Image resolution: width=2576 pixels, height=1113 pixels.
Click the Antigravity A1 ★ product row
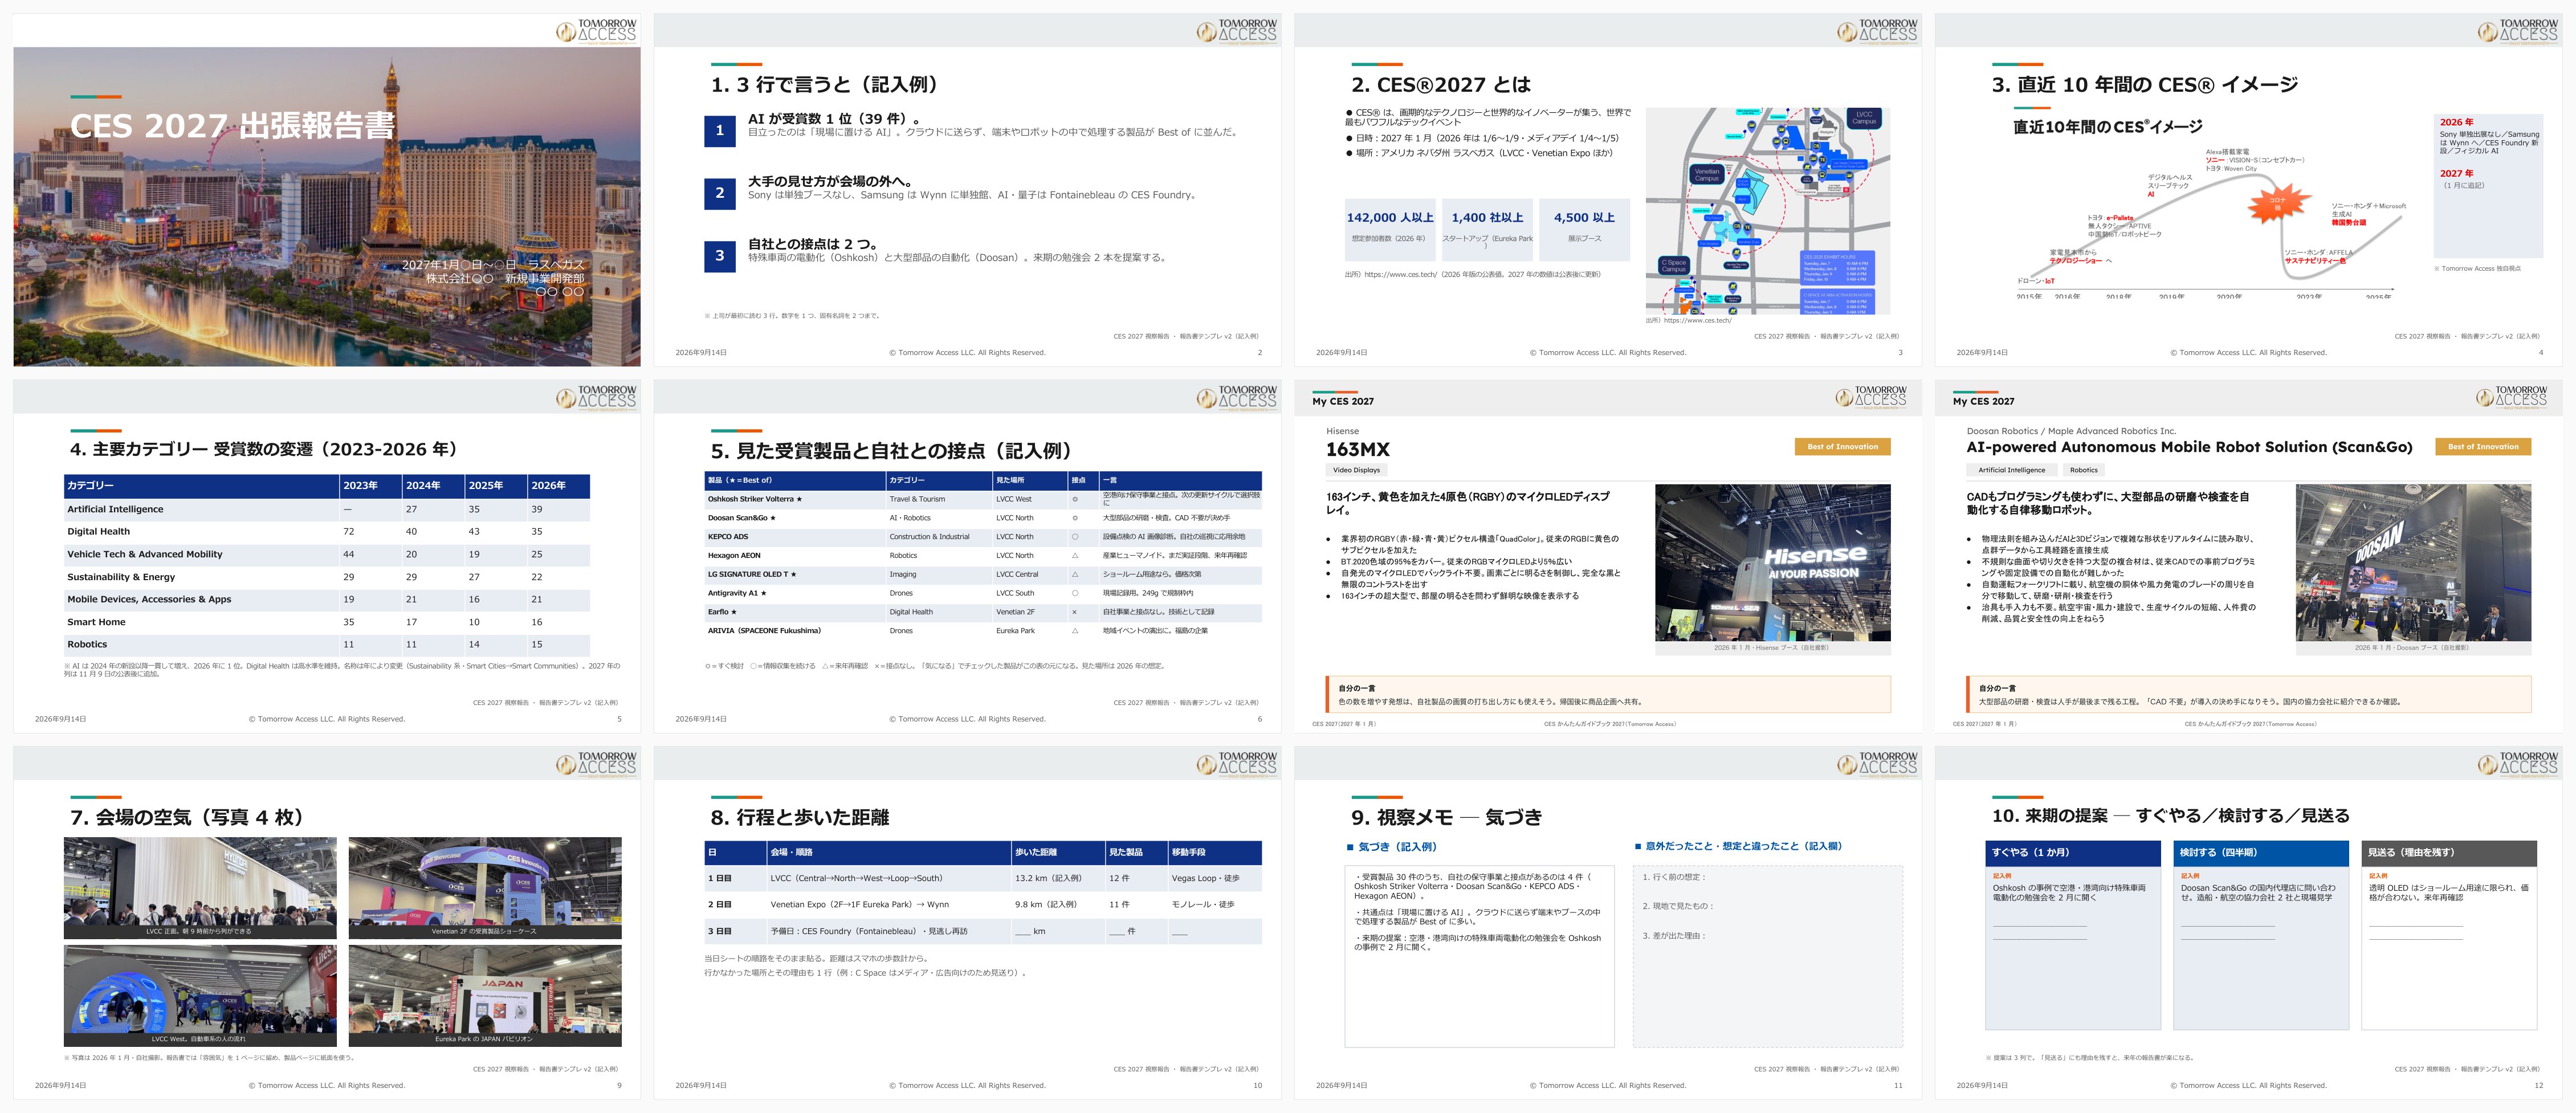pos(983,593)
